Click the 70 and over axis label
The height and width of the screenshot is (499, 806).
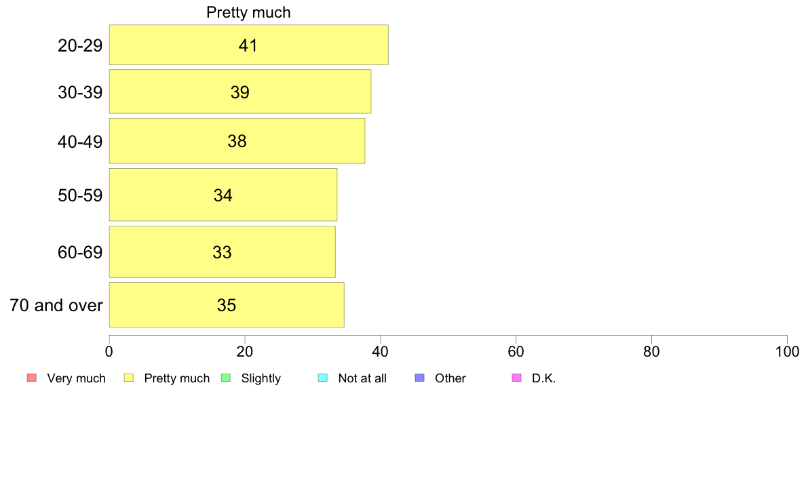tap(56, 305)
